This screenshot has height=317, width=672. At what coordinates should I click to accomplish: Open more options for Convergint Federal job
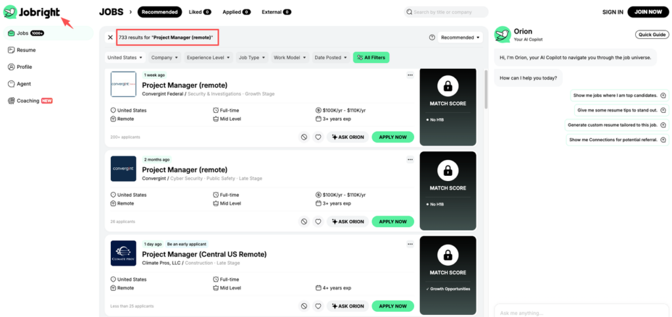click(x=410, y=75)
